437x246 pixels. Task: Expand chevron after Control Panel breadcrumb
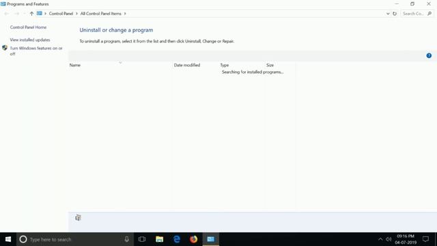pyautogui.click(x=76, y=14)
